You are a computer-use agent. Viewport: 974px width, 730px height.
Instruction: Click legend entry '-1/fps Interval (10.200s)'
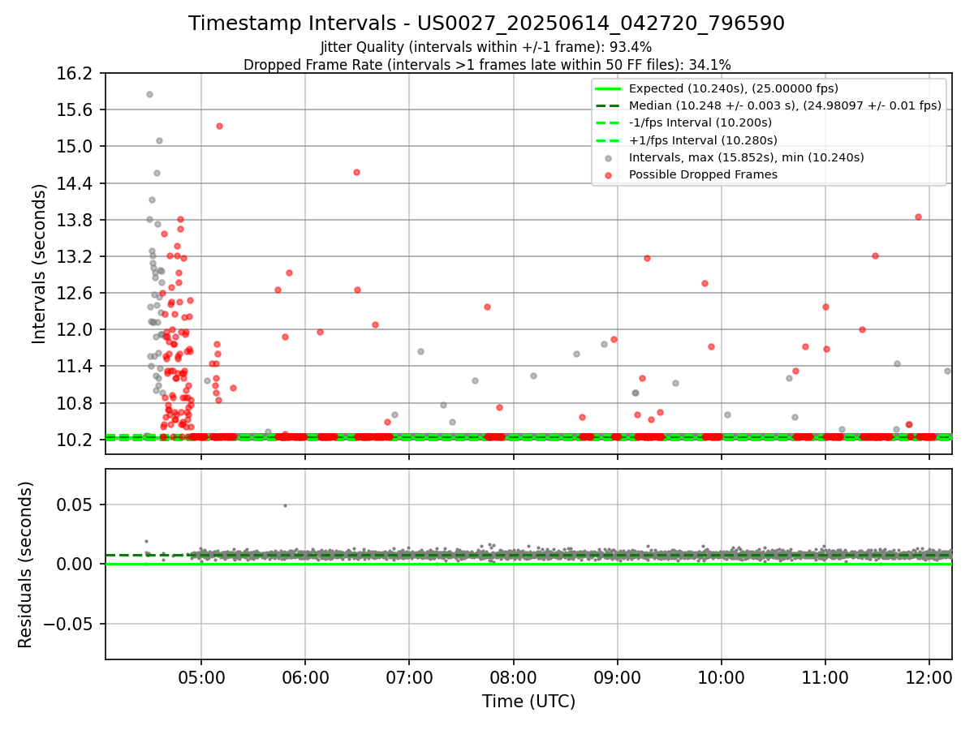tap(700, 122)
